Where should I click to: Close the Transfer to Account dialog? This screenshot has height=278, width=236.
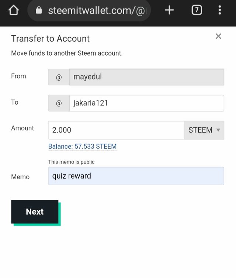pyautogui.click(x=218, y=36)
